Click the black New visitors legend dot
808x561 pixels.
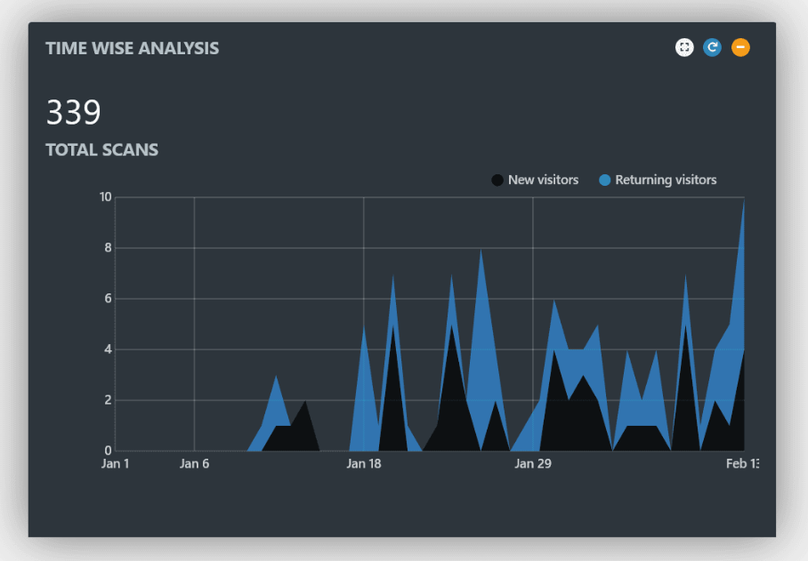click(497, 180)
